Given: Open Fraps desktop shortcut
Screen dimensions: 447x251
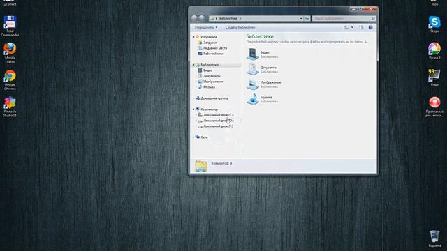Looking at the screenshot, I should pyautogui.click(x=434, y=77).
